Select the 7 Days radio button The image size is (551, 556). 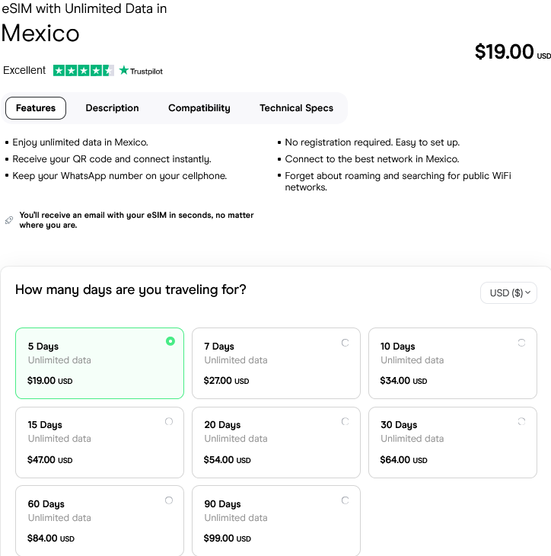(346, 343)
